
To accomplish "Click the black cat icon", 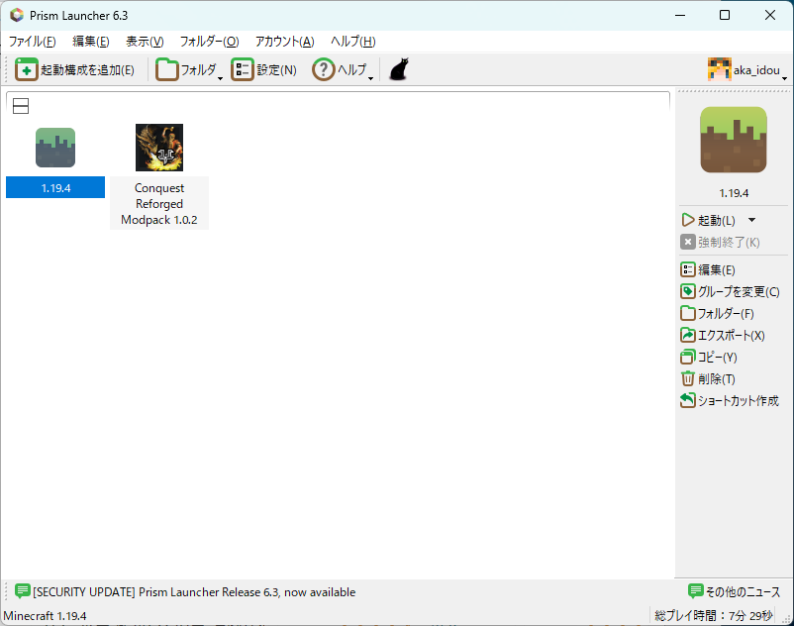I will (x=399, y=69).
